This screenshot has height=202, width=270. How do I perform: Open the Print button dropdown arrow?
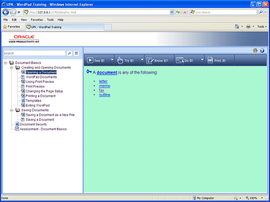pos(253,27)
